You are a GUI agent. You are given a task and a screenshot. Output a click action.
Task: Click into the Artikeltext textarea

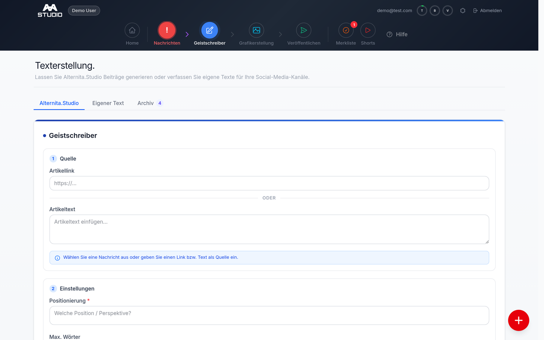[269, 229]
